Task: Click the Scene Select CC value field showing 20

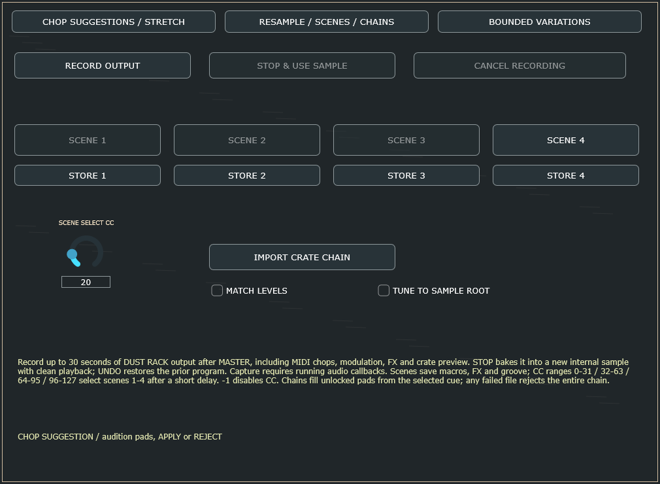Action: pos(86,283)
